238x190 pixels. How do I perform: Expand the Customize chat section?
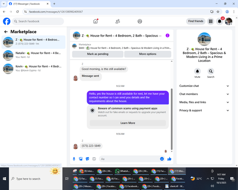tap(204, 86)
